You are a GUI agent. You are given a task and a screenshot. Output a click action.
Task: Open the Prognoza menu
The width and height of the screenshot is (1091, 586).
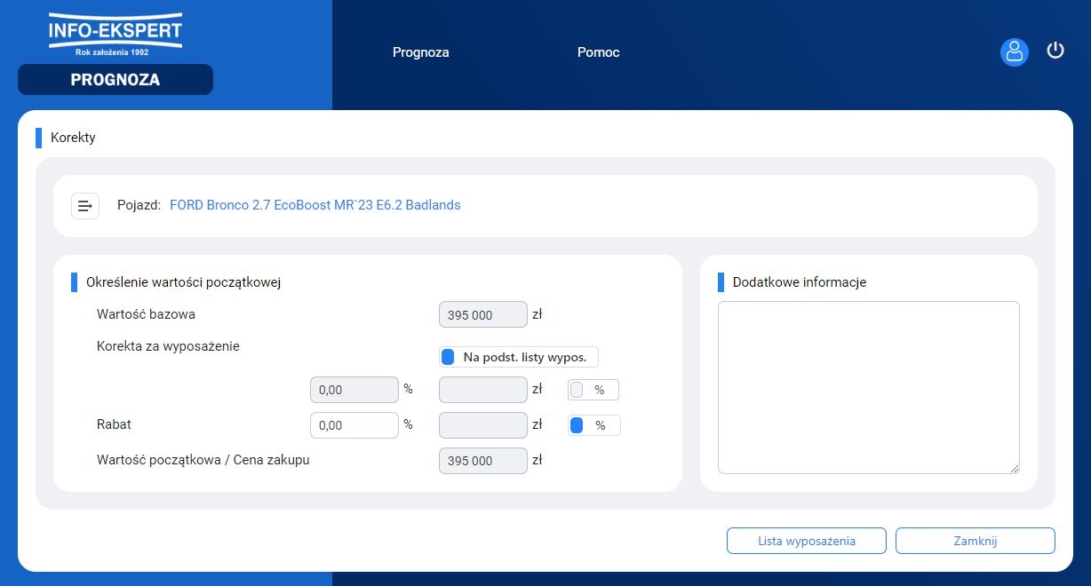420,52
